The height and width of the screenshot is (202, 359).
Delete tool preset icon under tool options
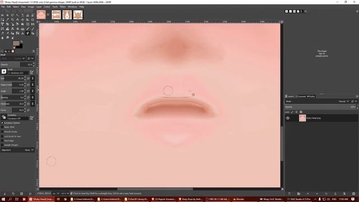[21, 194]
